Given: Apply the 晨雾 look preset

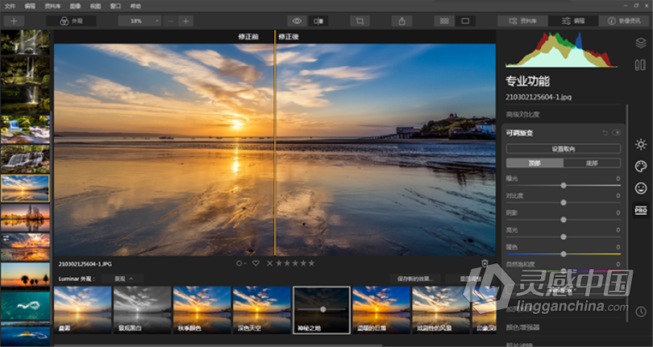Looking at the screenshot, I should coord(82,309).
